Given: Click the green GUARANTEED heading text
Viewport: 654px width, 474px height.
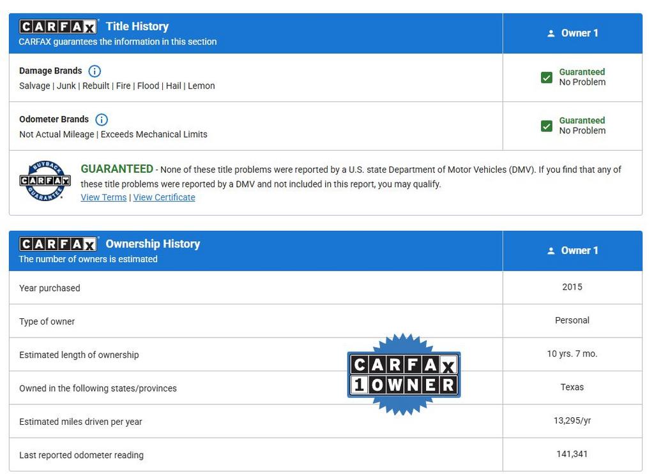Looking at the screenshot, I should [x=117, y=169].
